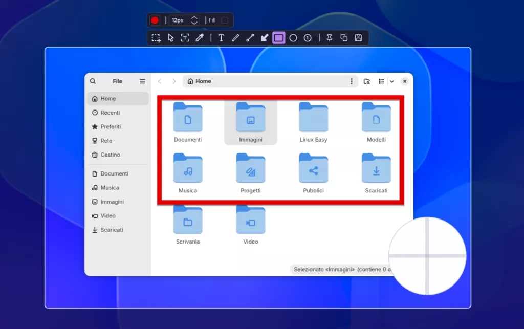524x329 pixels.
Task: Click the "Selezionato «Immagini»" status text
Action: pyautogui.click(x=324, y=269)
